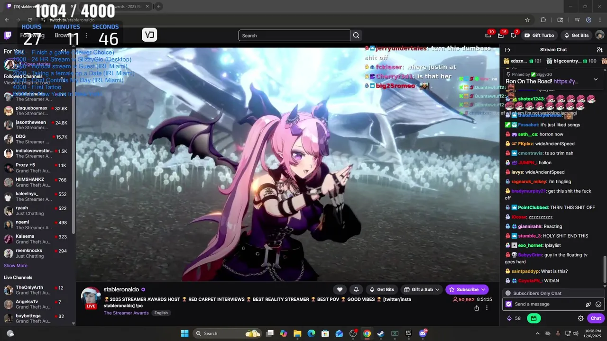Click the system volume icon
This screenshot has height=341, width=607.
point(576,333)
